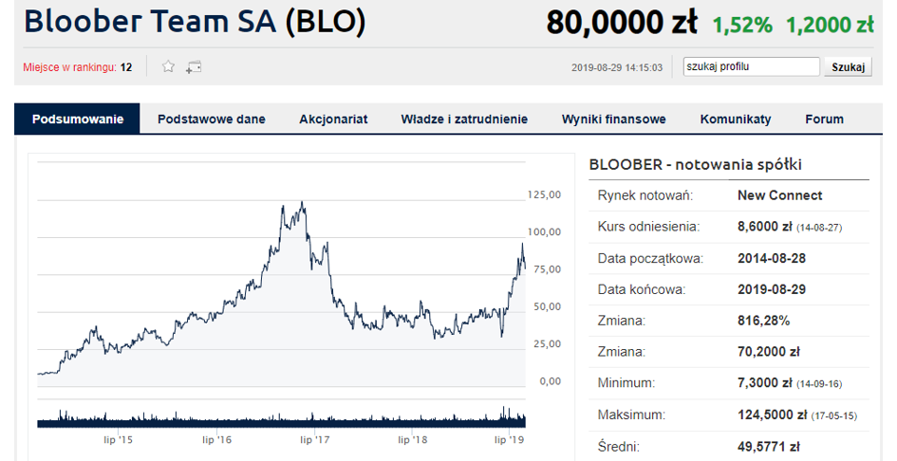Click Data końcowa 2019-08-29 value

coord(771,289)
